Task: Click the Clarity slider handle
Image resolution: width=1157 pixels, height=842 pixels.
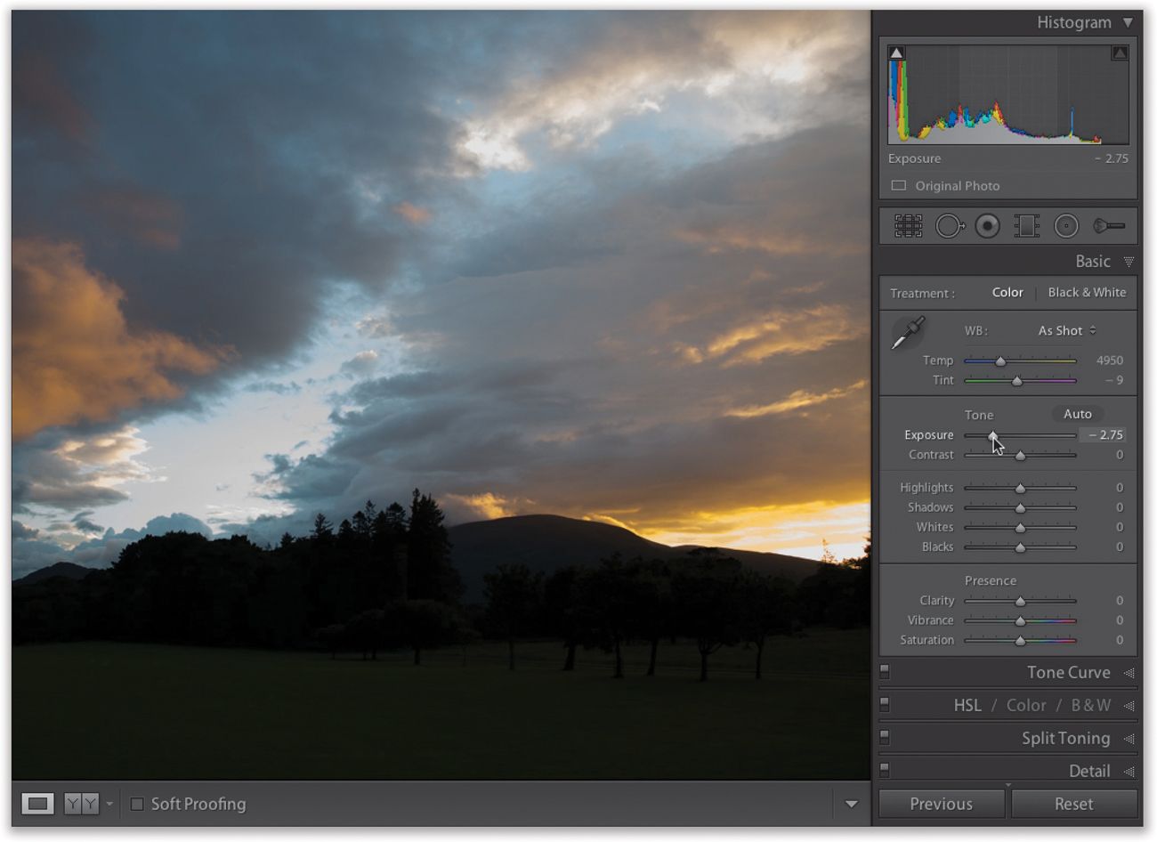Action: 1020,602
